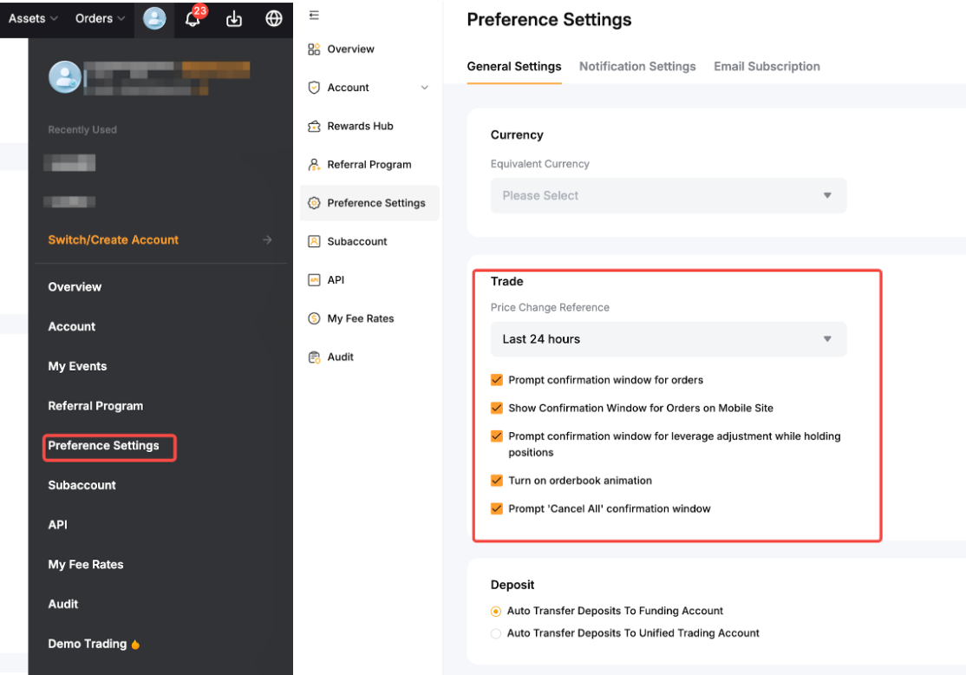Click the download app icon
The height and width of the screenshot is (675, 966).
coord(234,19)
